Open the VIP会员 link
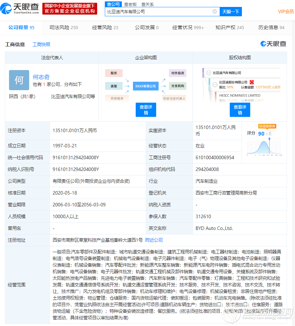Viewport: 295px width, 326px height. point(286,12)
